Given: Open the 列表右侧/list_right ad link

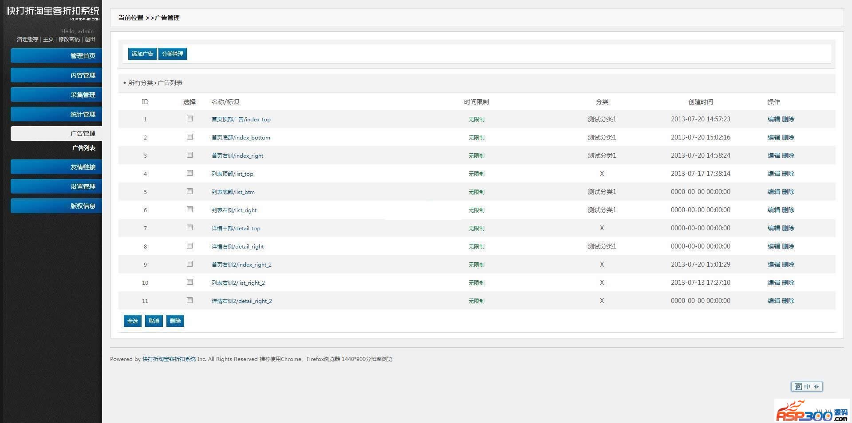Looking at the screenshot, I should (x=234, y=210).
